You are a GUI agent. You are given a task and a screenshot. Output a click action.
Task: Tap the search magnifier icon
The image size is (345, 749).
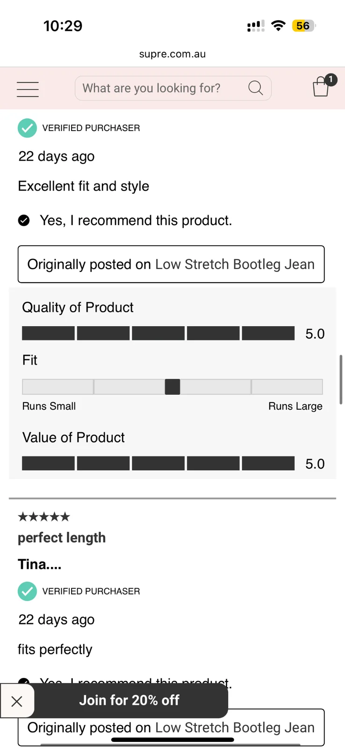(x=256, y=88)
